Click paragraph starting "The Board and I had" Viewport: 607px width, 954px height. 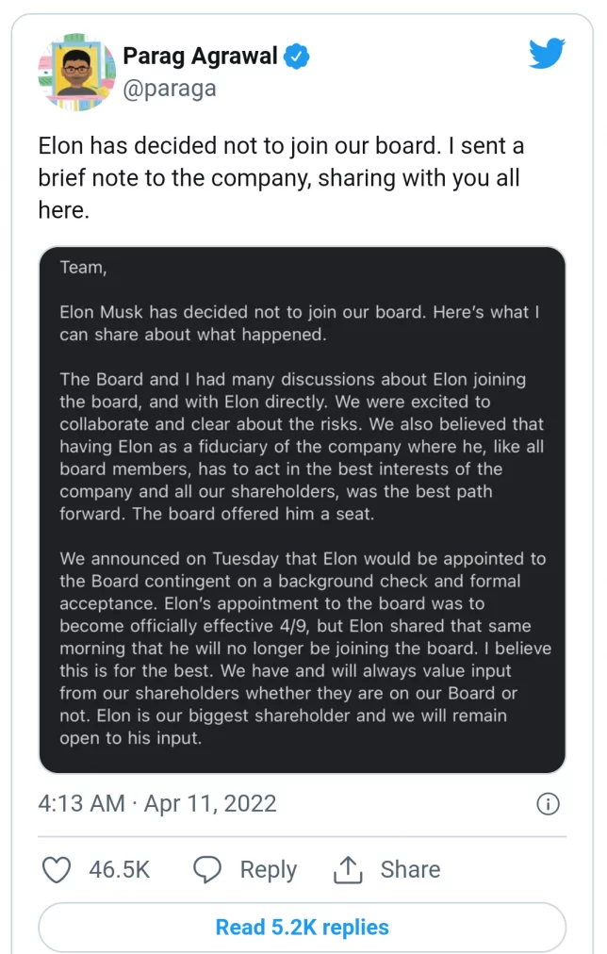coord(302,447)
